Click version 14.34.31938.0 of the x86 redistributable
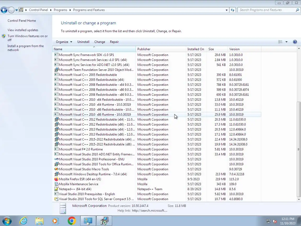301x226 pixels. pyautogui.click(x=238, y=144)
